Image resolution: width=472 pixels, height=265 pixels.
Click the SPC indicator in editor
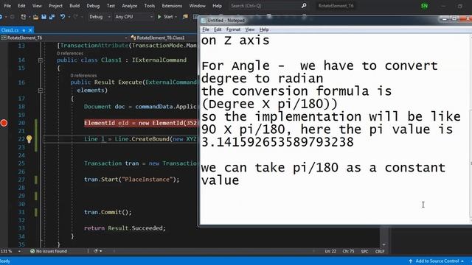[x=364, y=251]
